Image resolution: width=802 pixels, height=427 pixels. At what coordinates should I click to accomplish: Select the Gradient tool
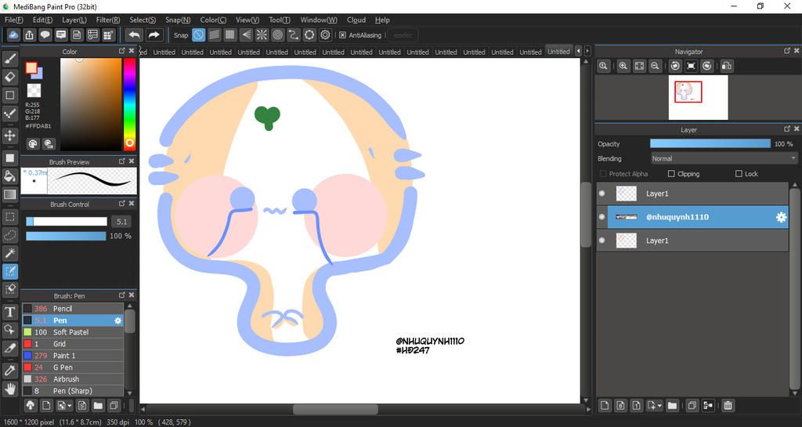[9, 194]
